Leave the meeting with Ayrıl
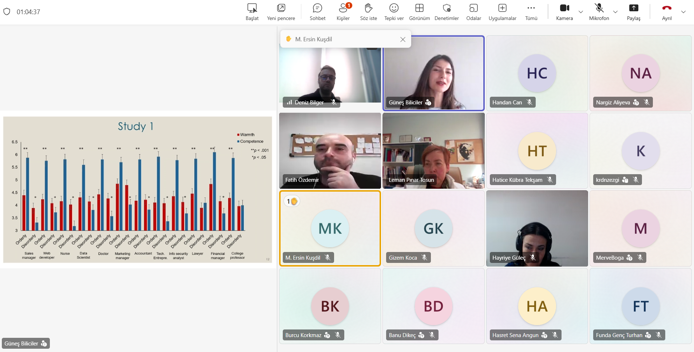Viewport: 694px width, 352px height. (x=667, y=12)
